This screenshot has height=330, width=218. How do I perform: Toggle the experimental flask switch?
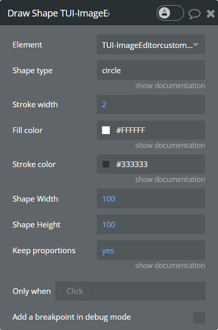(170, 13)
